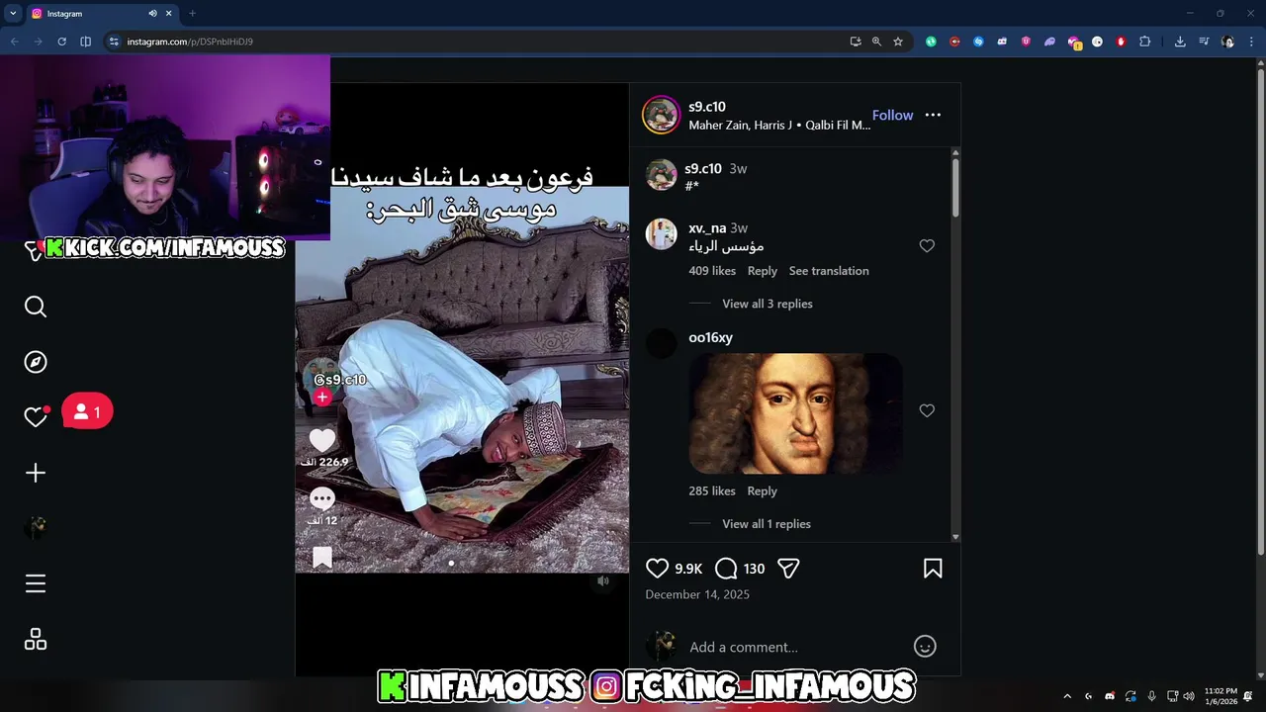Open the Chrome profile avatar

click(1227, 42)
